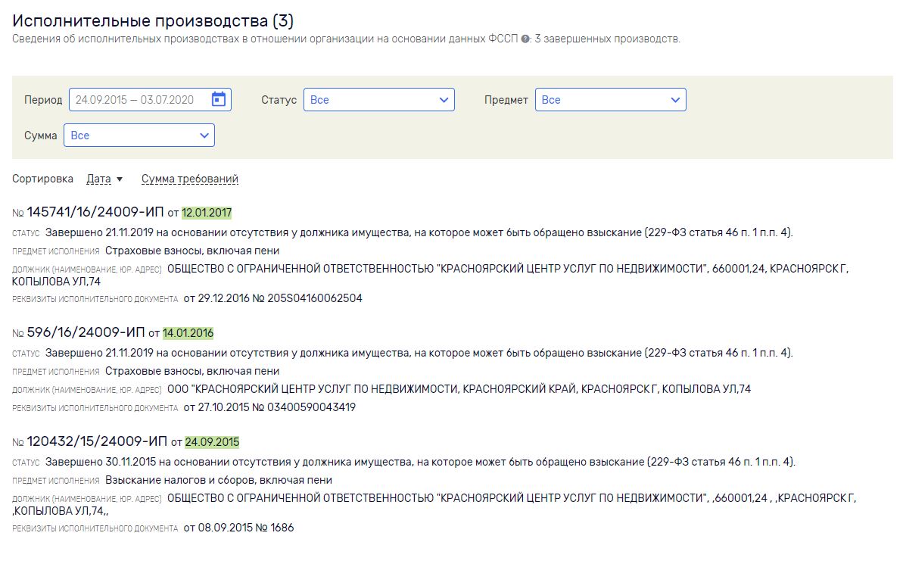
Task: Open case № 145741/16/24009-ИП
Action: click(95, 212)
